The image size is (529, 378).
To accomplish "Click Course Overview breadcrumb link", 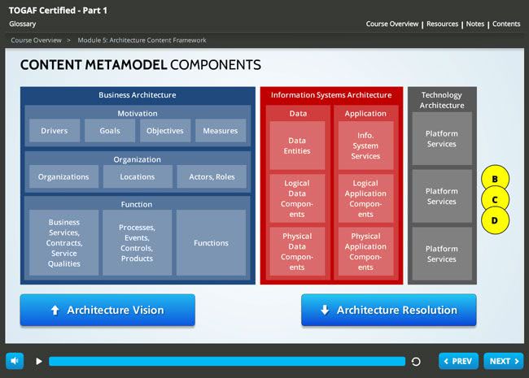I will point(36,40).
